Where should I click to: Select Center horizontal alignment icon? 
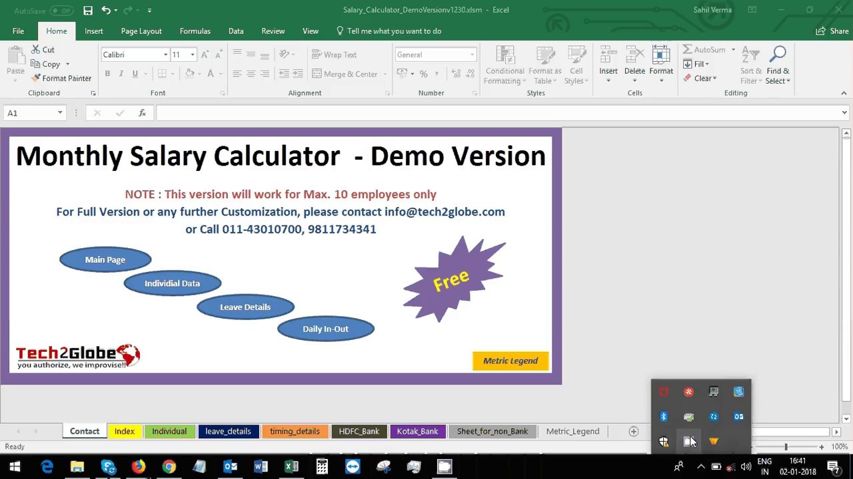(251, 74)
